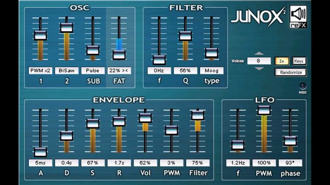The height and width of the screenshot is (185, 330).
Task: Click the envelope Decay slider handle
Action: pyautogui.click(x=67, y=136)
